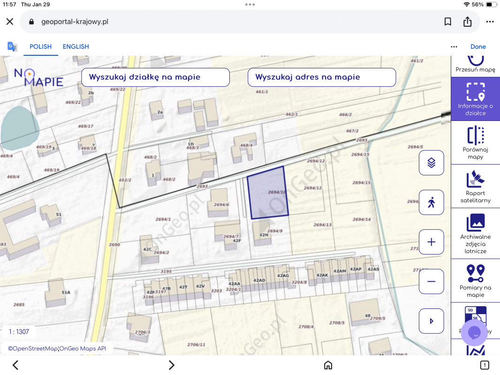Click Wyszukaj działkę na mapie button
This screenshot has width=500, height=375.
[x=155, y=77]
